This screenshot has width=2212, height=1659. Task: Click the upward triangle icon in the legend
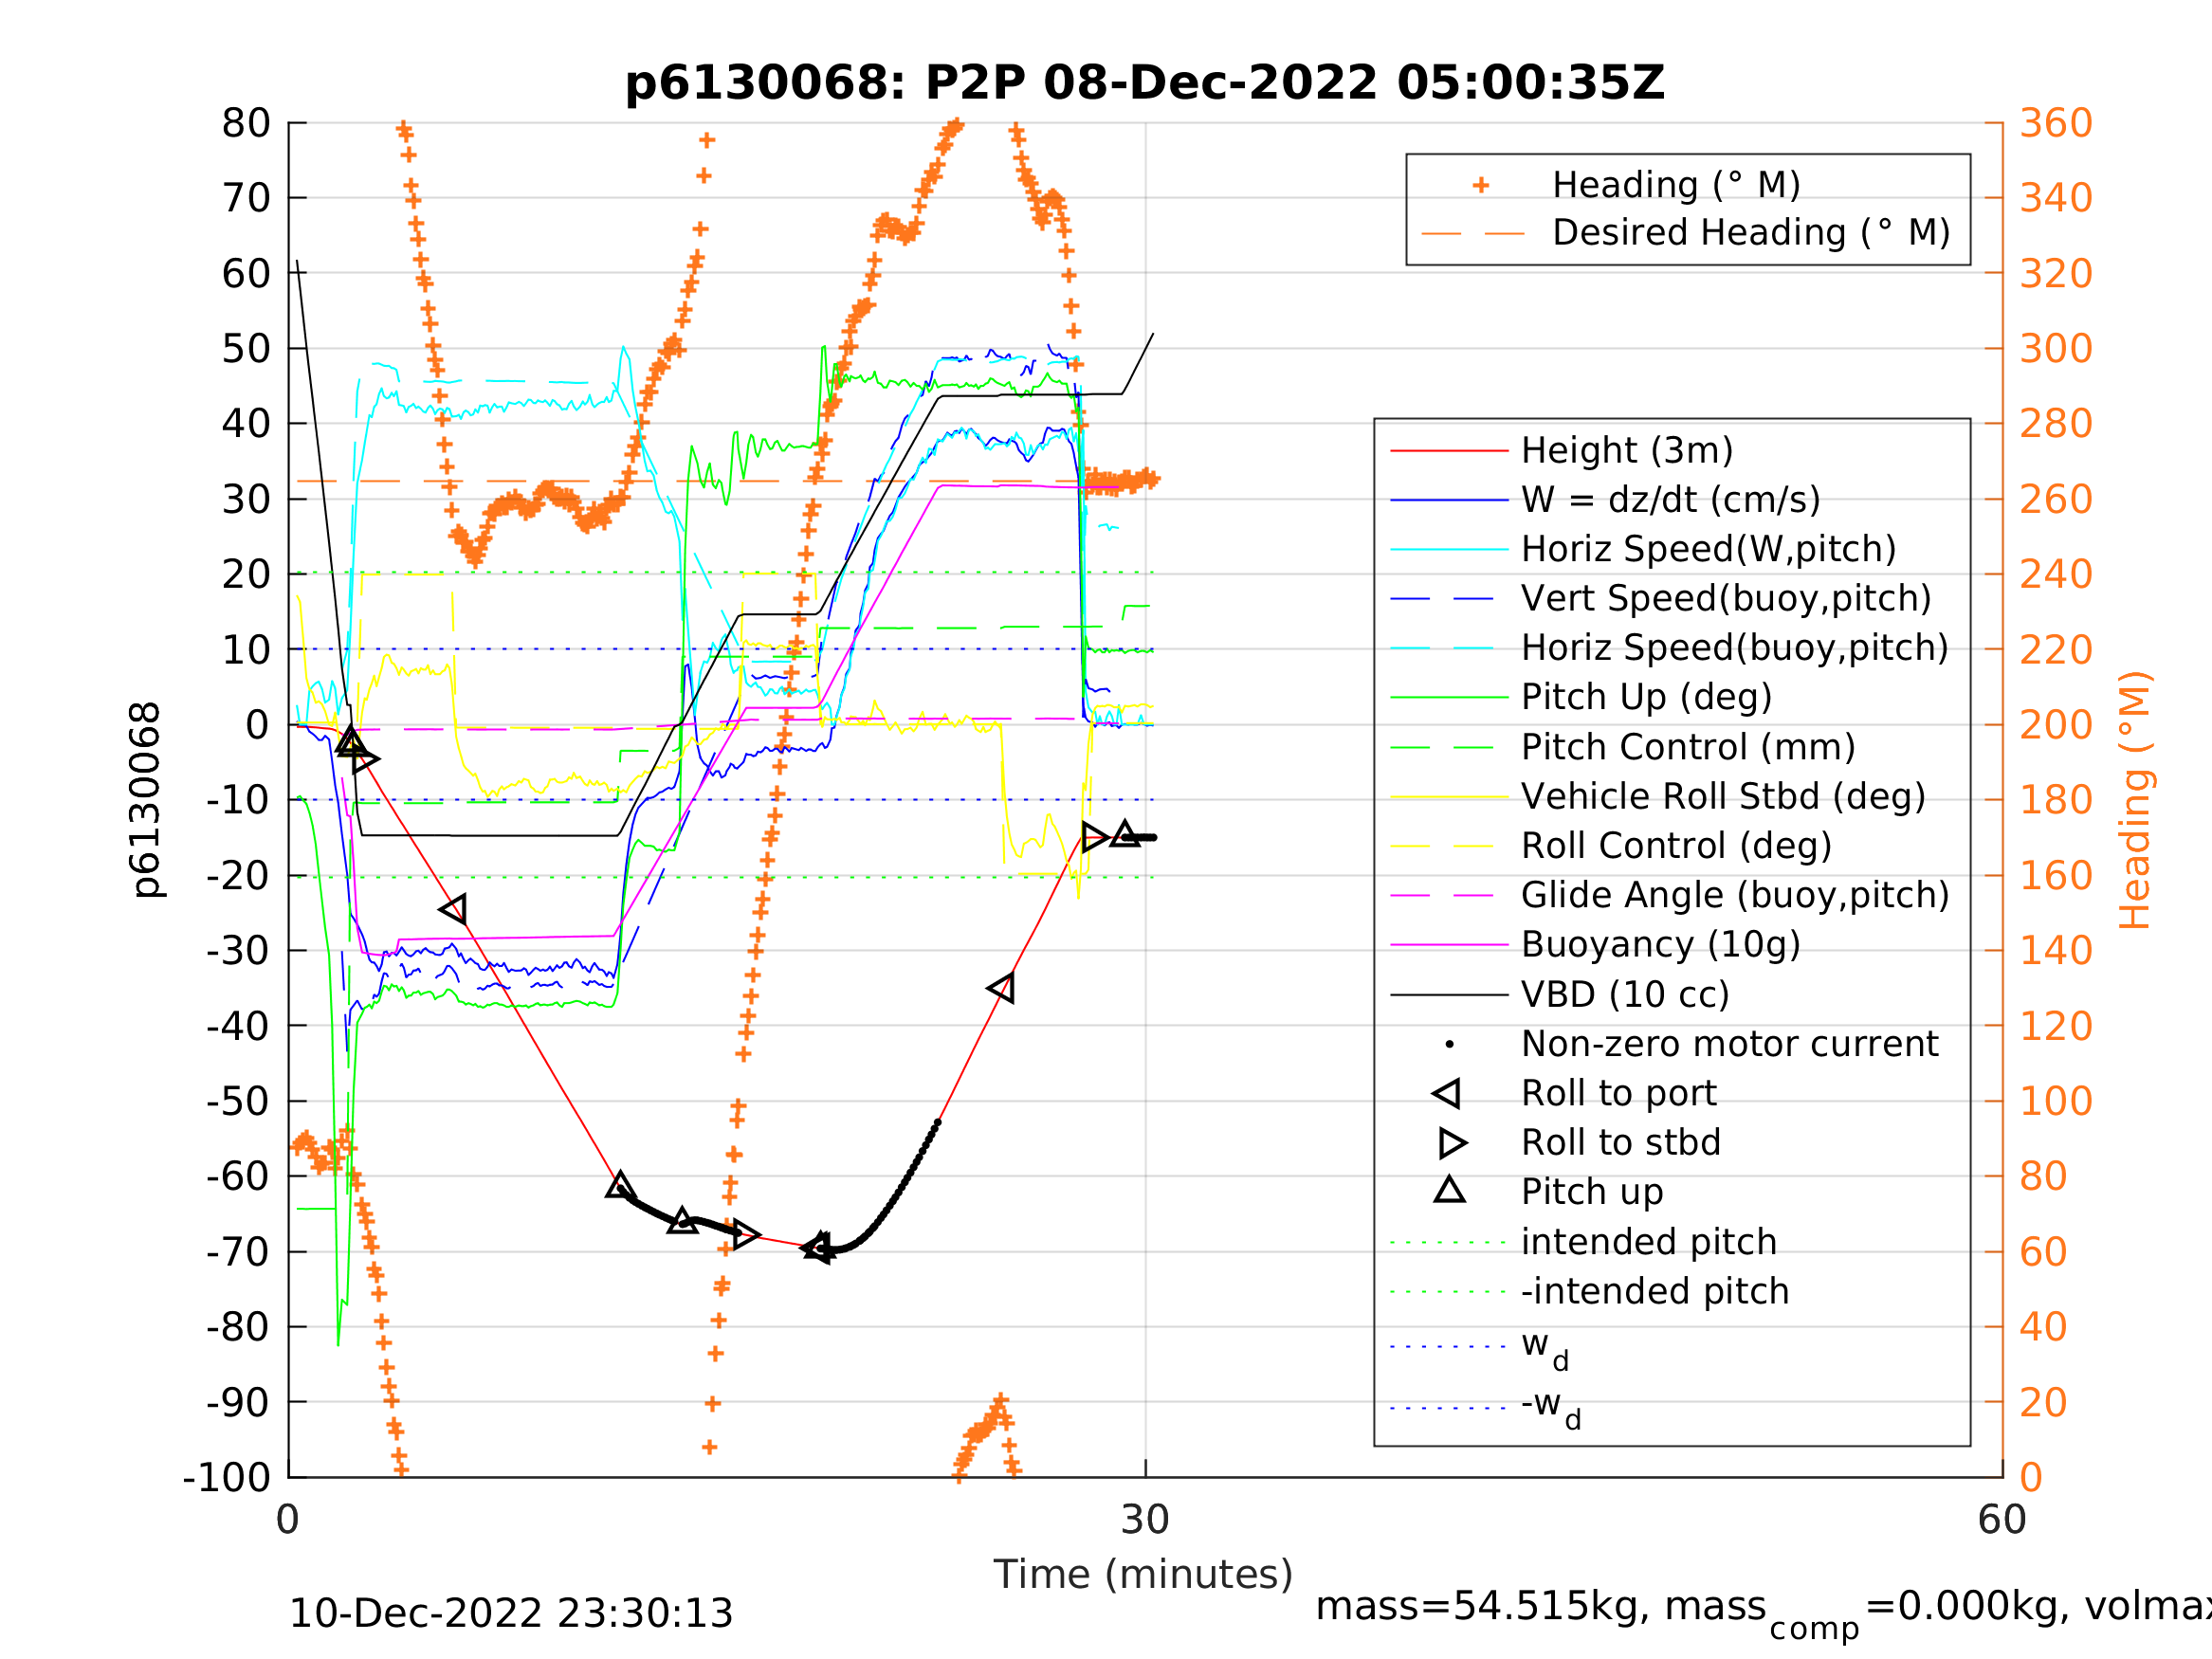(x=1449, y=1190)
